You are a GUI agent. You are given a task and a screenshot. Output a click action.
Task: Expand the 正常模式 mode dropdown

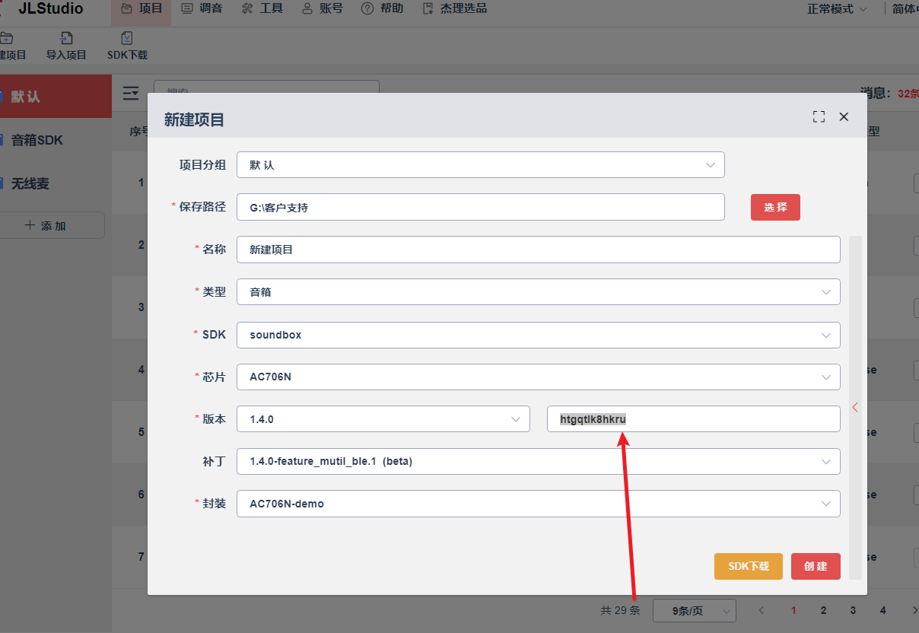click(837, 9)
